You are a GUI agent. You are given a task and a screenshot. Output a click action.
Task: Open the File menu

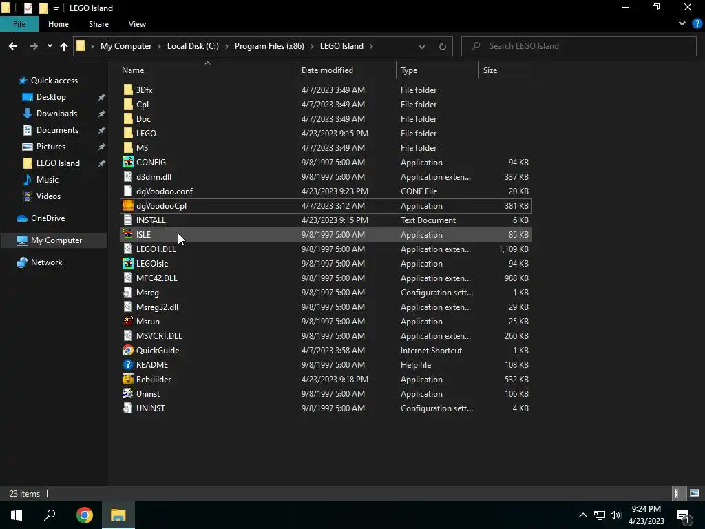tap(19, 24)
